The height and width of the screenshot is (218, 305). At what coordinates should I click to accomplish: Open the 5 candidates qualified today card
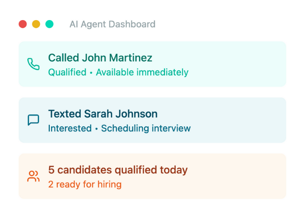[x=152, y=176]
